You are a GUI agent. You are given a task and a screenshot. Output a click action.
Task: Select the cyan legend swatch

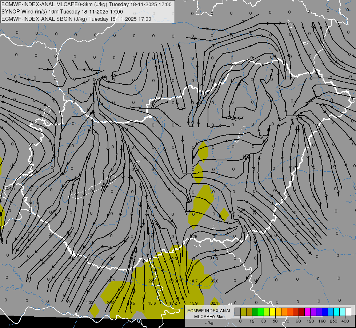pos(336,312)
